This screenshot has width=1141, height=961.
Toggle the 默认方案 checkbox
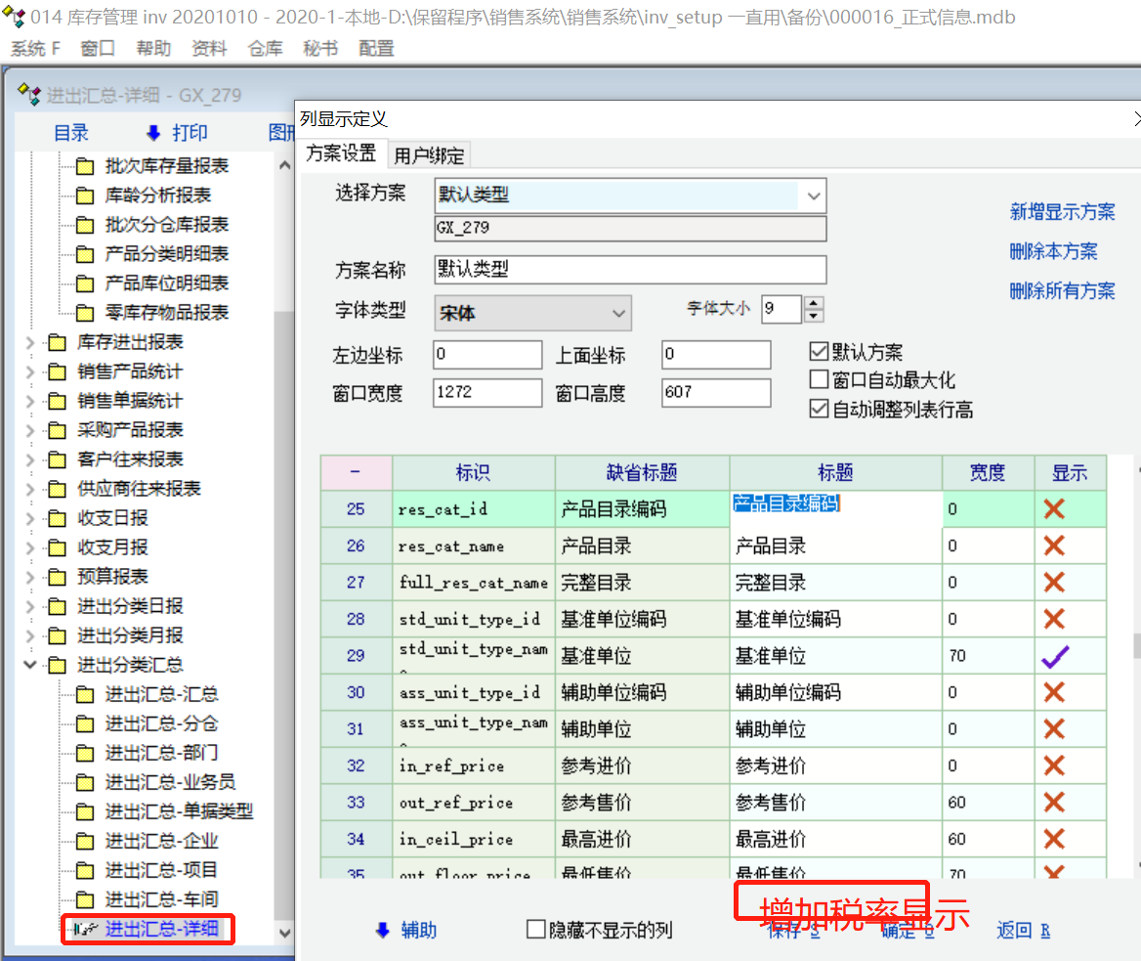tap(819, 352)
